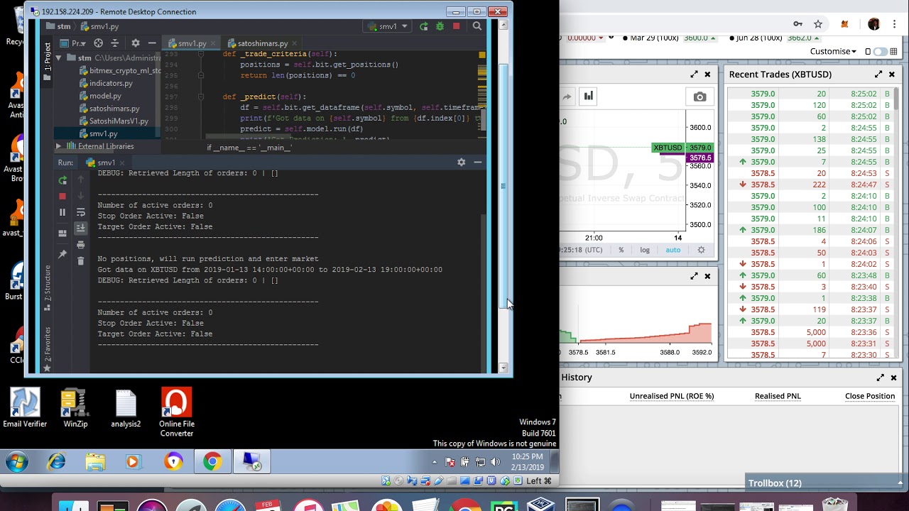Screen dimensions: 909x511
Task: Take a chart snapshot with the camera icon
Action: coord(700,97)
